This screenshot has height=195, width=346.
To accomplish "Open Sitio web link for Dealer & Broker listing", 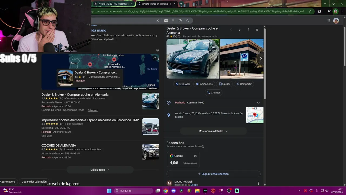I will point(93,110).
